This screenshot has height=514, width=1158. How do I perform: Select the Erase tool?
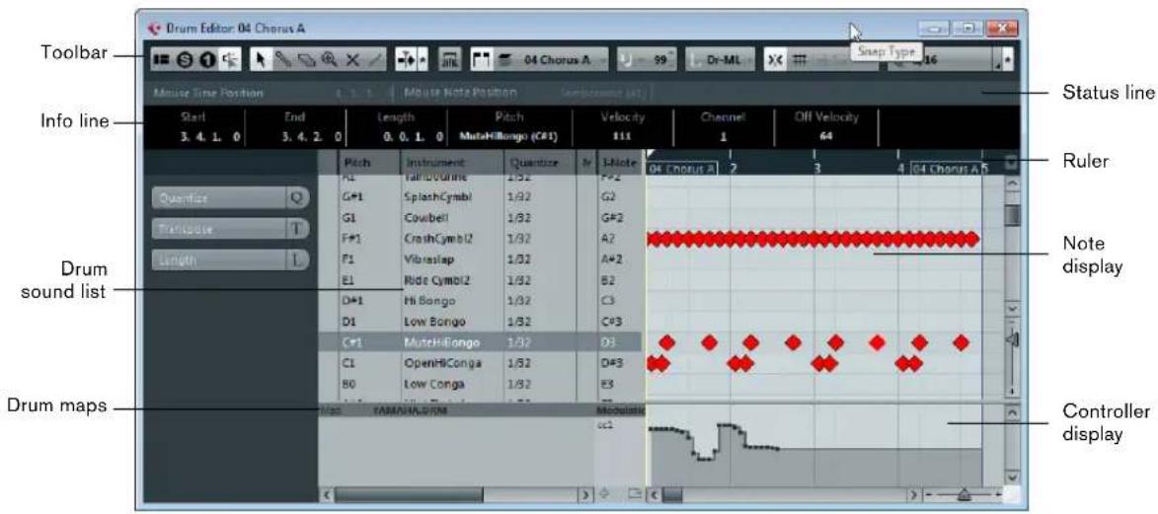tap(304, 61)
